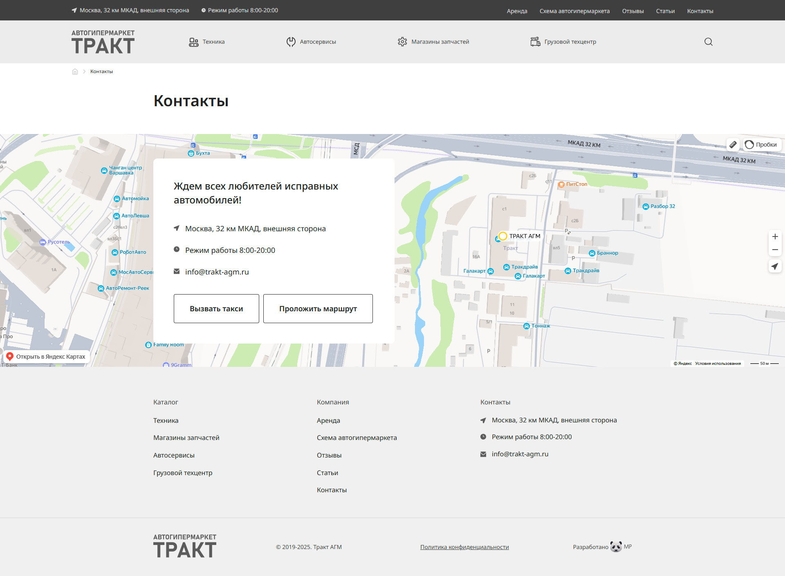Click the Вызвать такси button

pos(216,308)
